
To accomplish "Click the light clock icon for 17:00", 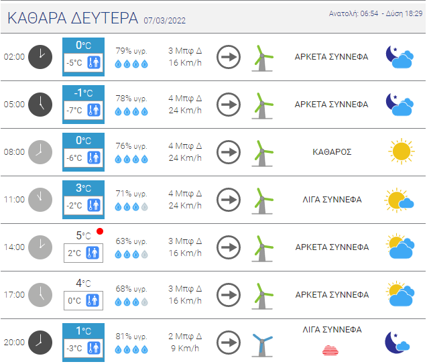I will (x=40, y=295).
